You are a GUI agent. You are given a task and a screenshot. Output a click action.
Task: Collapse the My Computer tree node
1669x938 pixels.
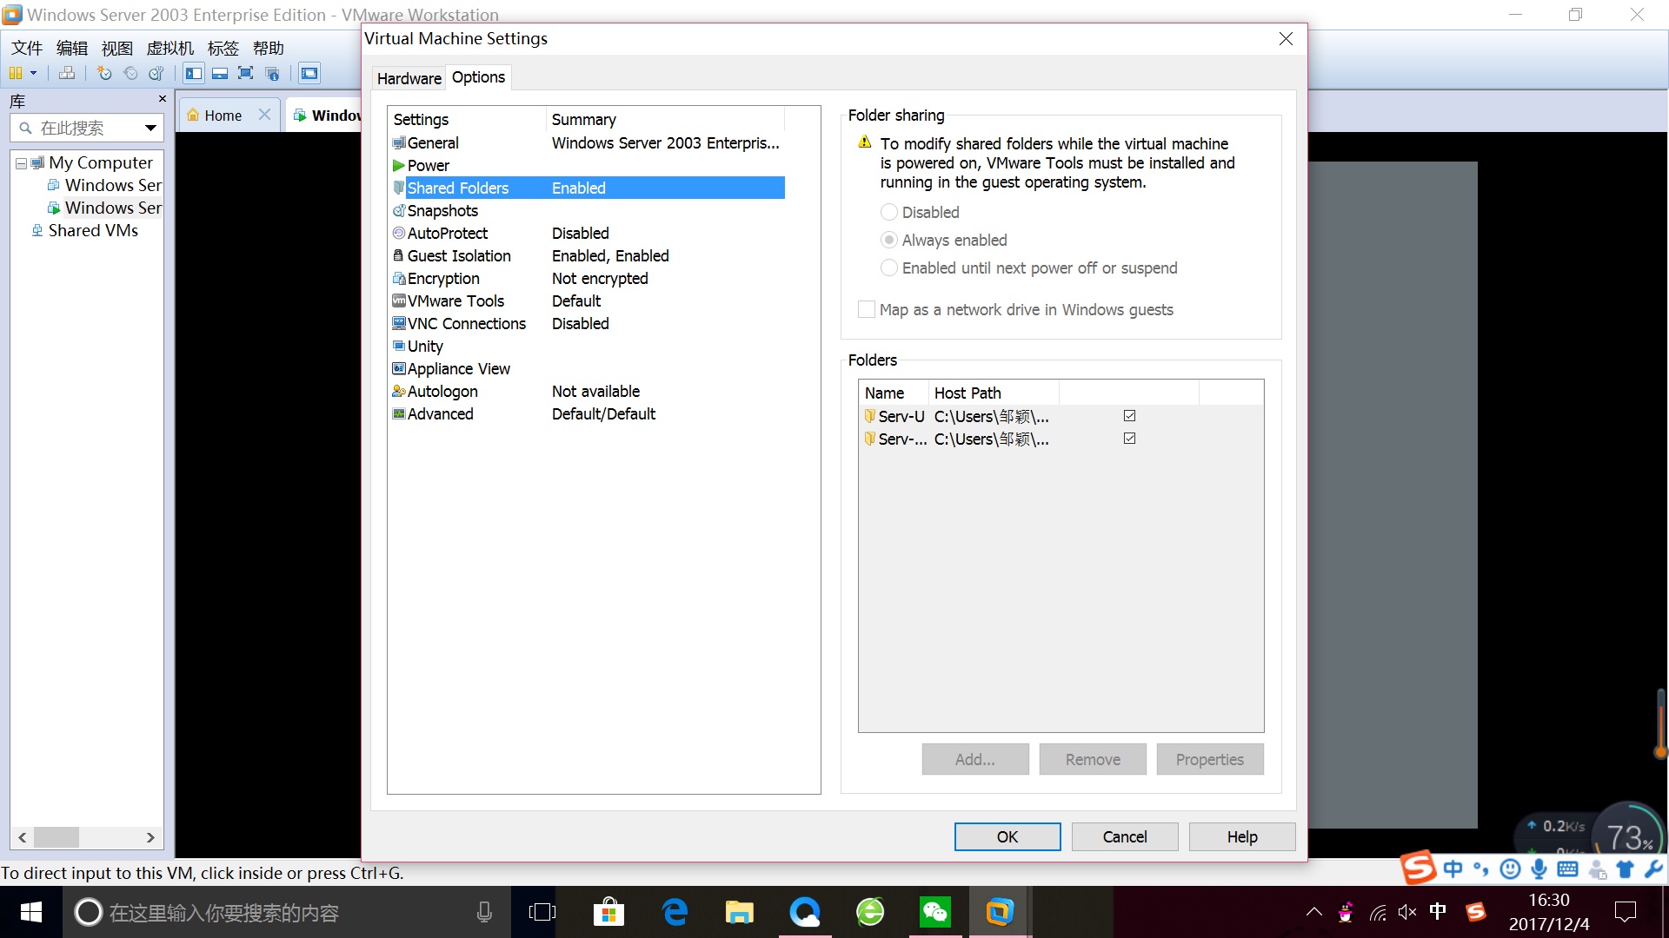click(22, 162)
